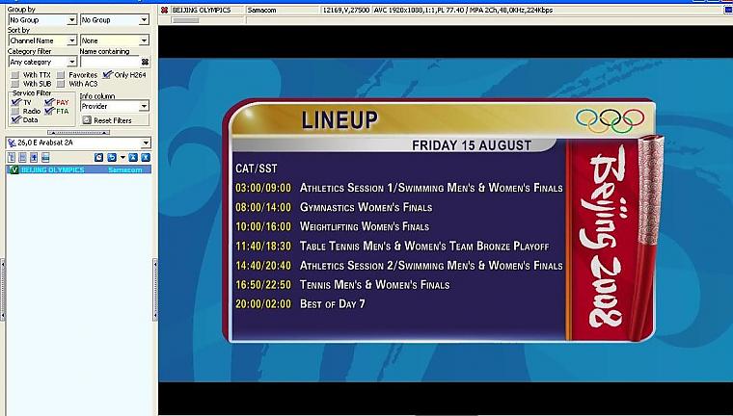Uncheck the PAY service filter
This screenshot has width=733, height=416.
pyautogui.click(x=49, y=102)
